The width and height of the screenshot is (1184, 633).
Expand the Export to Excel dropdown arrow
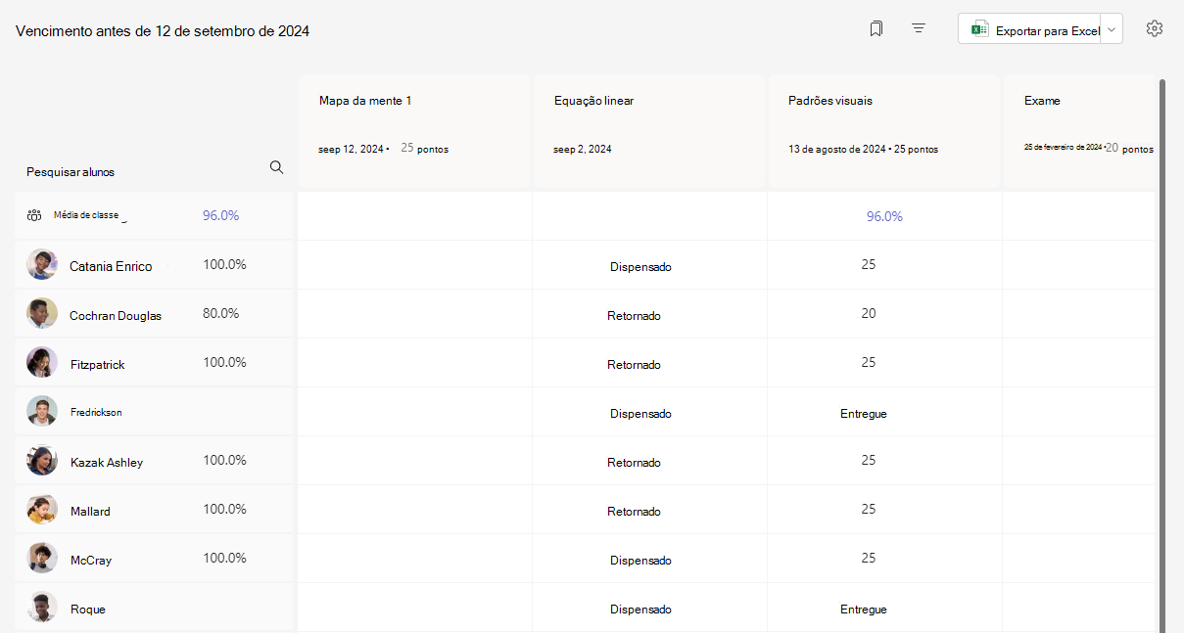(1112, 29)
